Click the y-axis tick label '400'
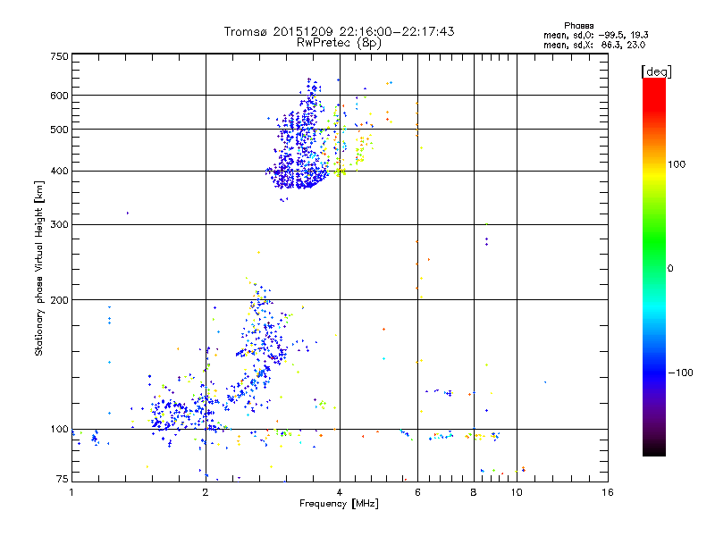Image resolution: width=715 pixels, height=536 pixels. click(59, 172)
